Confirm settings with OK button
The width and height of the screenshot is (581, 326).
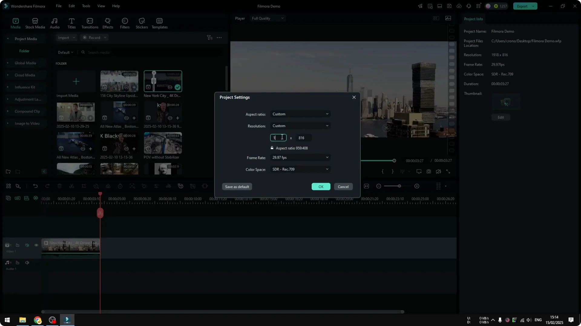coord(321,187)
